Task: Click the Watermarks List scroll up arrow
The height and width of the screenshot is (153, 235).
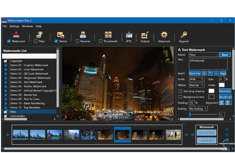Action: 58,48
